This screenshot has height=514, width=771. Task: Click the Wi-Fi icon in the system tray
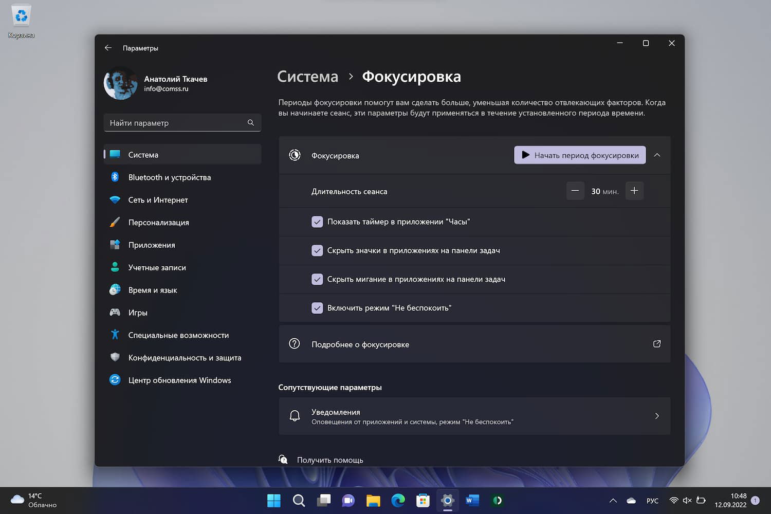(674, 500)
